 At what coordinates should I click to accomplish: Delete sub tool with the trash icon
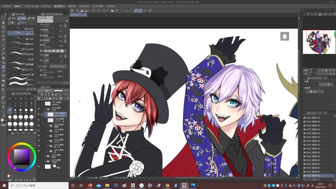point(35,89)
